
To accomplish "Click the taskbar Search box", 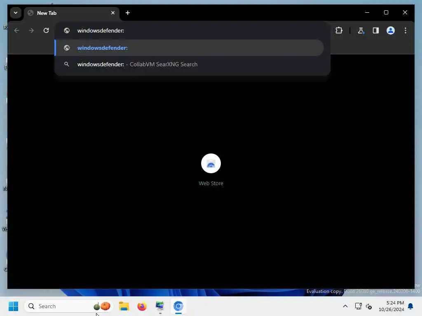I will coord(69,306).
